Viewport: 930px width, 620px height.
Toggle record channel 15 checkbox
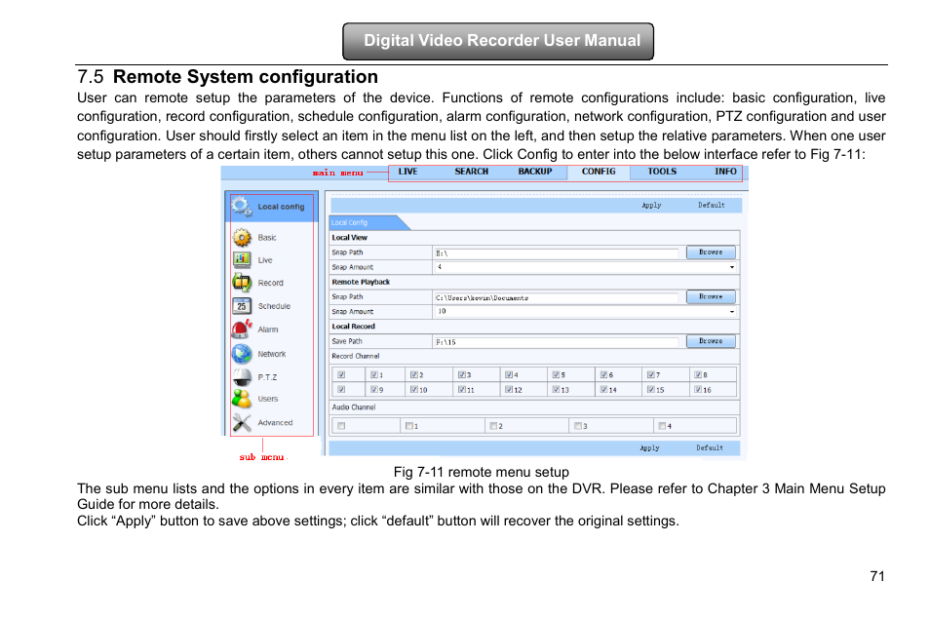coord(650,389)
